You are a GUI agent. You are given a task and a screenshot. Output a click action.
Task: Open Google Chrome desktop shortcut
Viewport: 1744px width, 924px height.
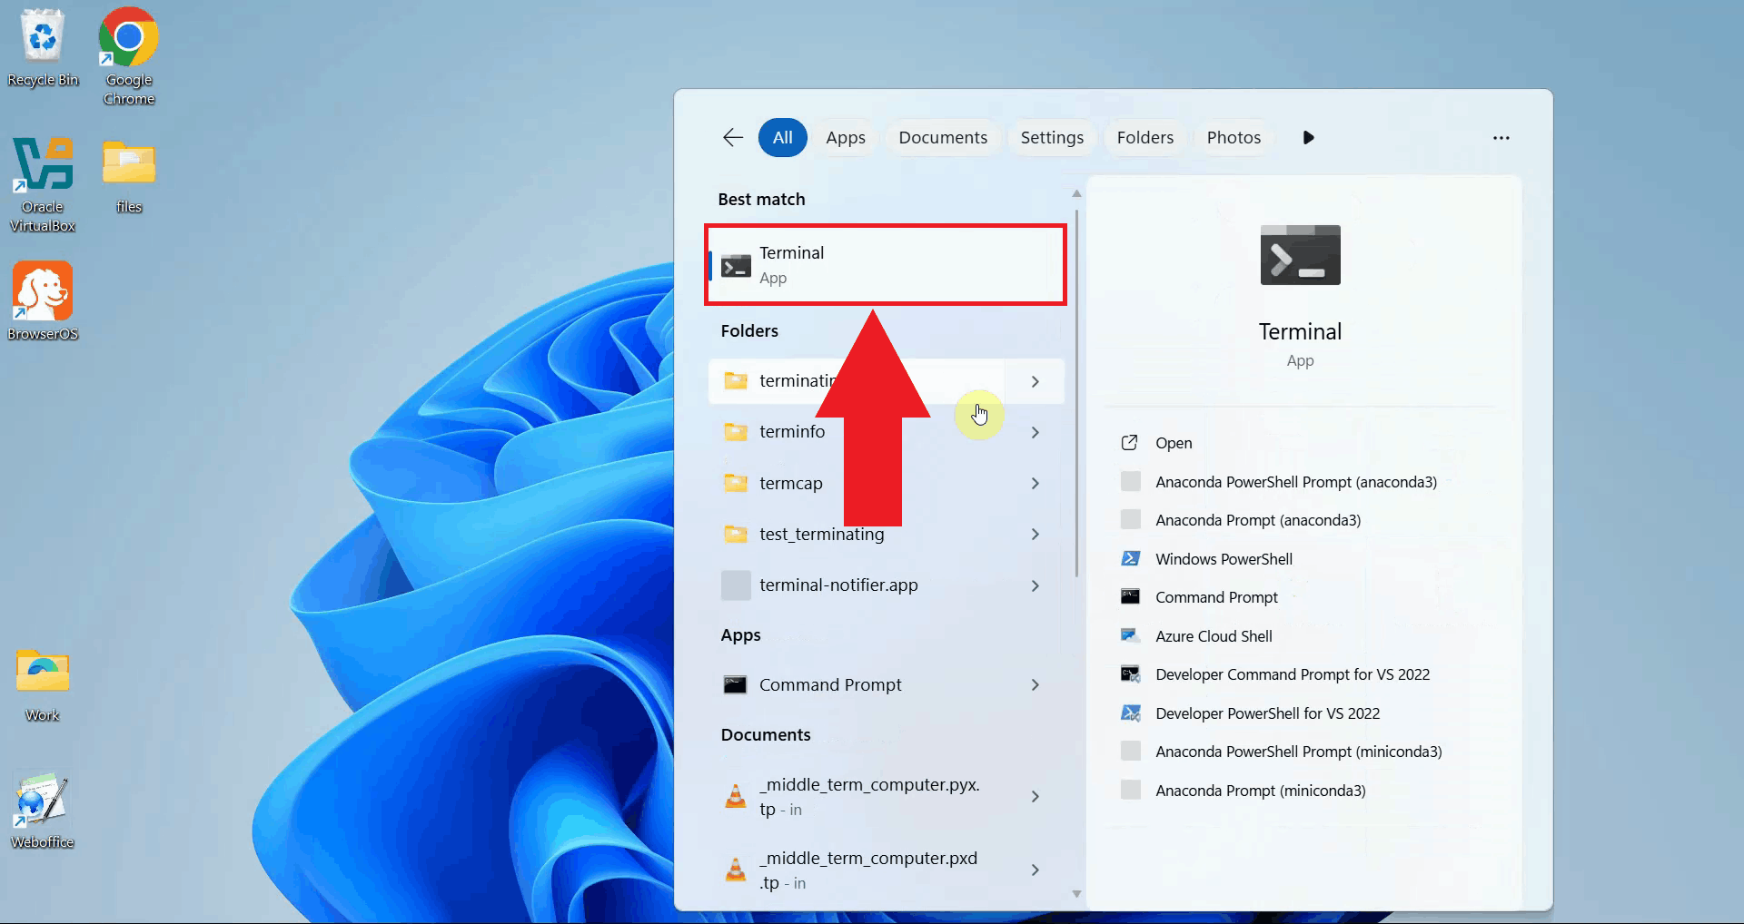[128, 56]
